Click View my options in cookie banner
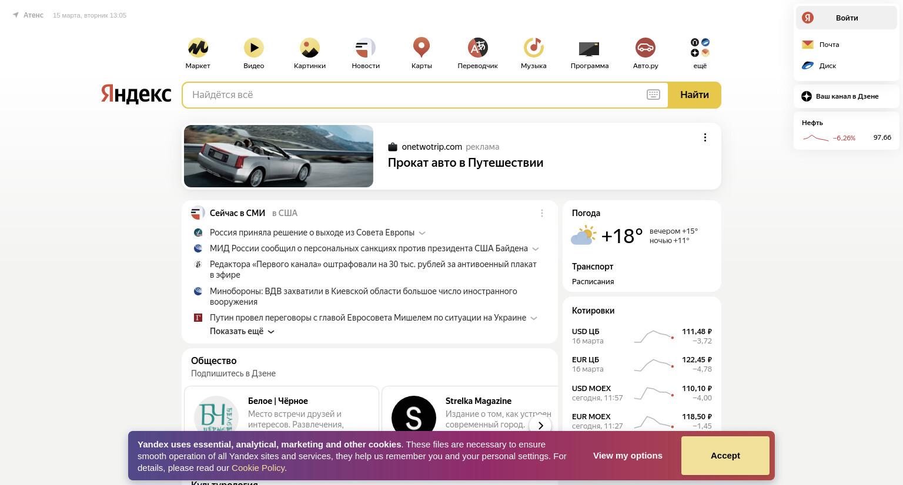Viewport: 903px width, 485px height. pos(627,456)
